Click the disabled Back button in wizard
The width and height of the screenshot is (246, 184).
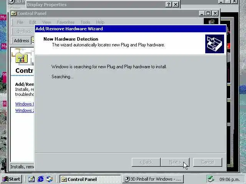[146, 162]
